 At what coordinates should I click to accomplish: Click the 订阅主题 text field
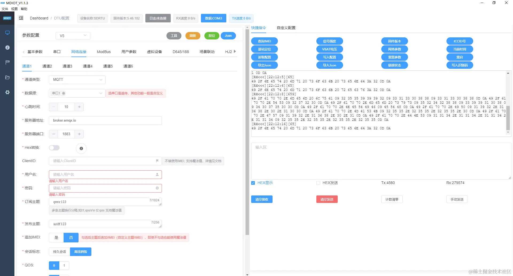point(105,202)
